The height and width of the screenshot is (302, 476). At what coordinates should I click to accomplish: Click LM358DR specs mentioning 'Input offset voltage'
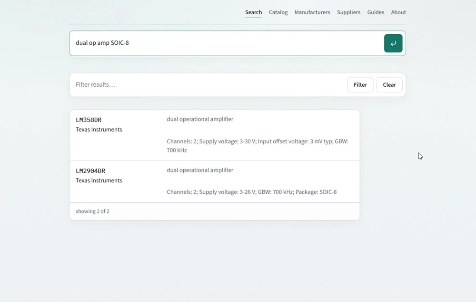(258, 146)
